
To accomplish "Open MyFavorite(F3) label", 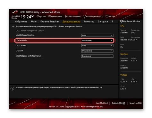I will click(57, 16).
